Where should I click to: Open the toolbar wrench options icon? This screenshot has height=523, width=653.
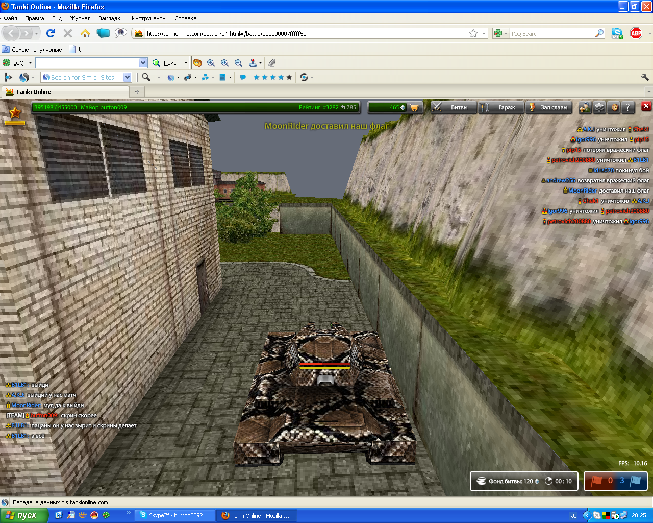[645, 77]
